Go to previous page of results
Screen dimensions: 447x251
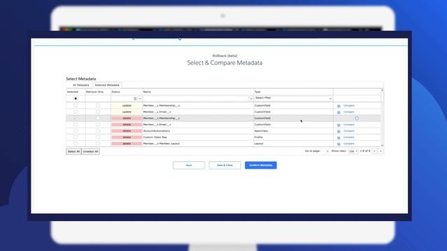374,151
